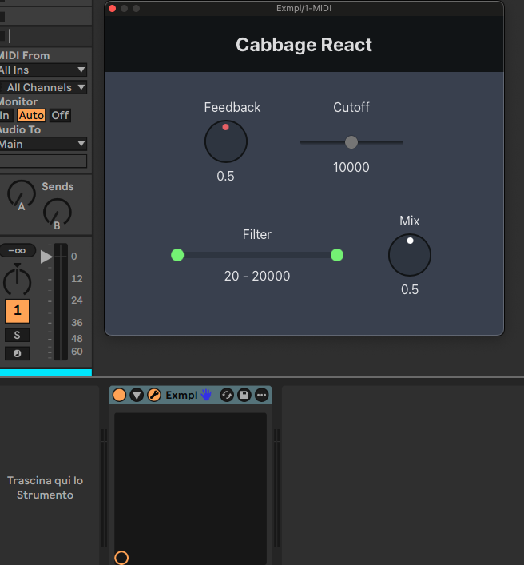Screen dimensions: 524x565
Task: Click the Send A knob
Action: [x=22, y=193]
